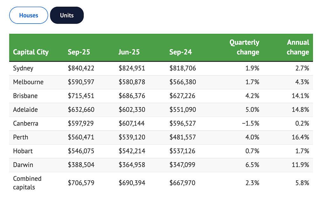Select the Darwin row label
The height and width of the screenshot is (197, 326).
click(23, 165)
